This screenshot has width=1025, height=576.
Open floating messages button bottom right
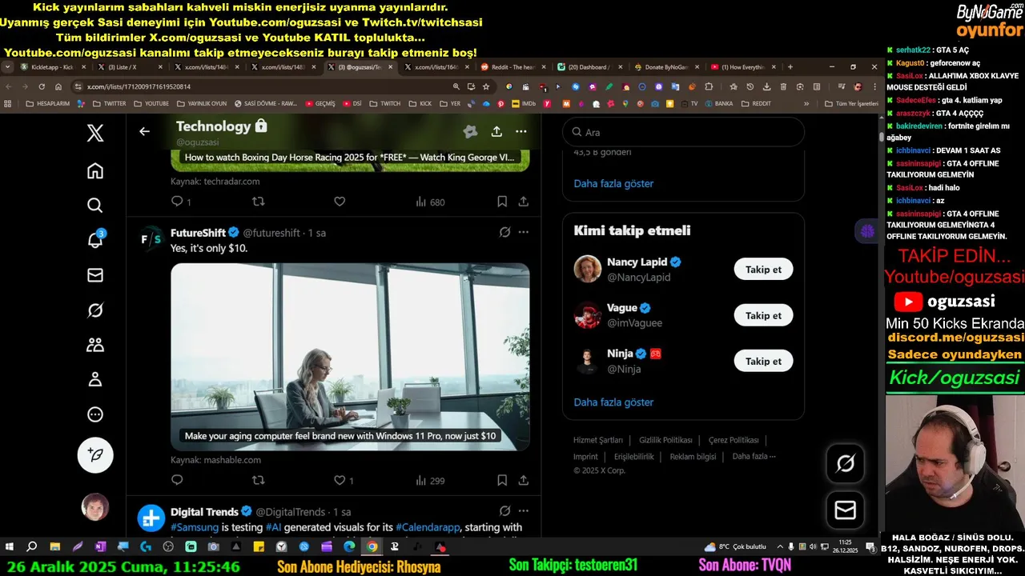(845, 510)
